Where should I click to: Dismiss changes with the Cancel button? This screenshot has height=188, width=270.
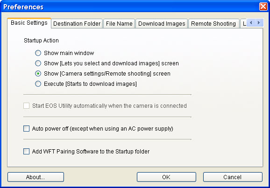tap(233, 177)
